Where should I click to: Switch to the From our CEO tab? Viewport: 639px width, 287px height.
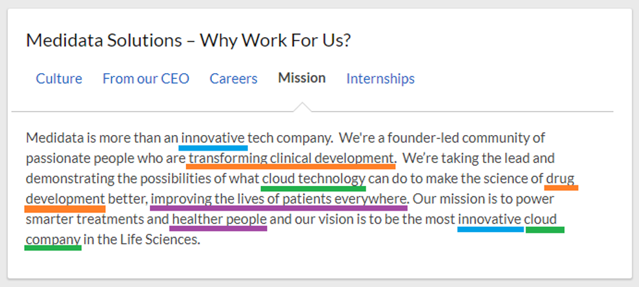(x=146, y=79)
